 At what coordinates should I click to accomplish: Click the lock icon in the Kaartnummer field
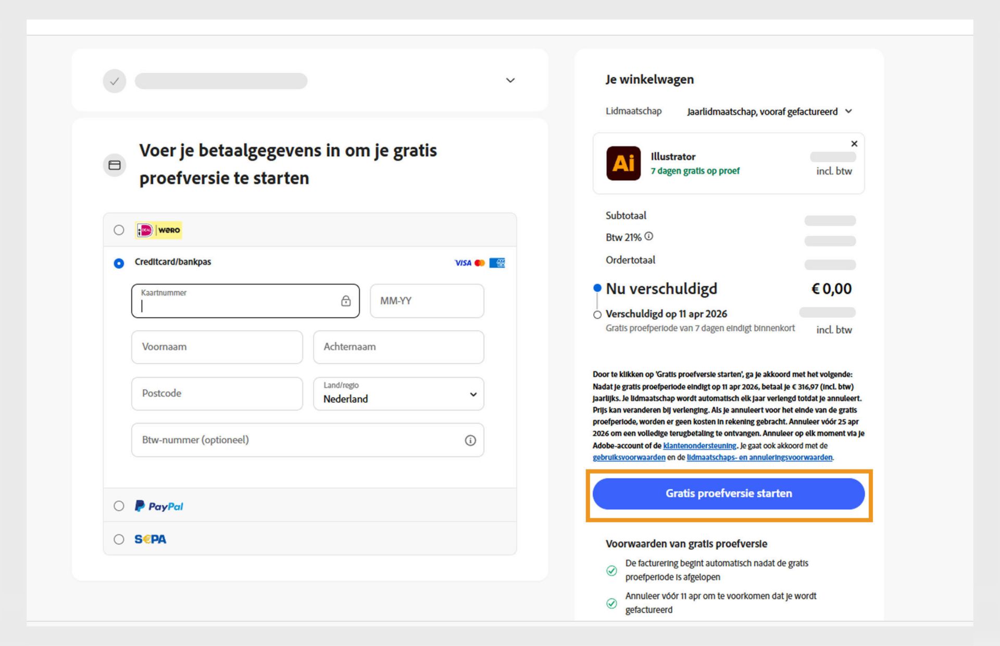click(x=345, y=301)
